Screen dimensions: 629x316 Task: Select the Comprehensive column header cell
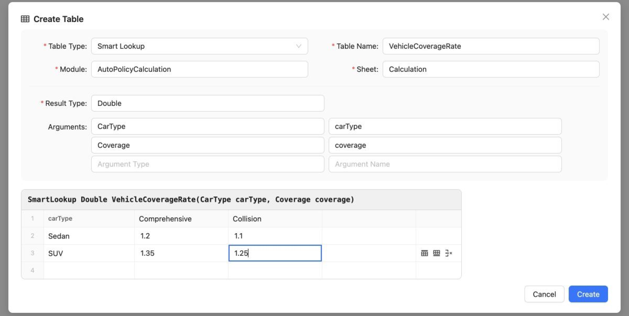coord(181,219)
